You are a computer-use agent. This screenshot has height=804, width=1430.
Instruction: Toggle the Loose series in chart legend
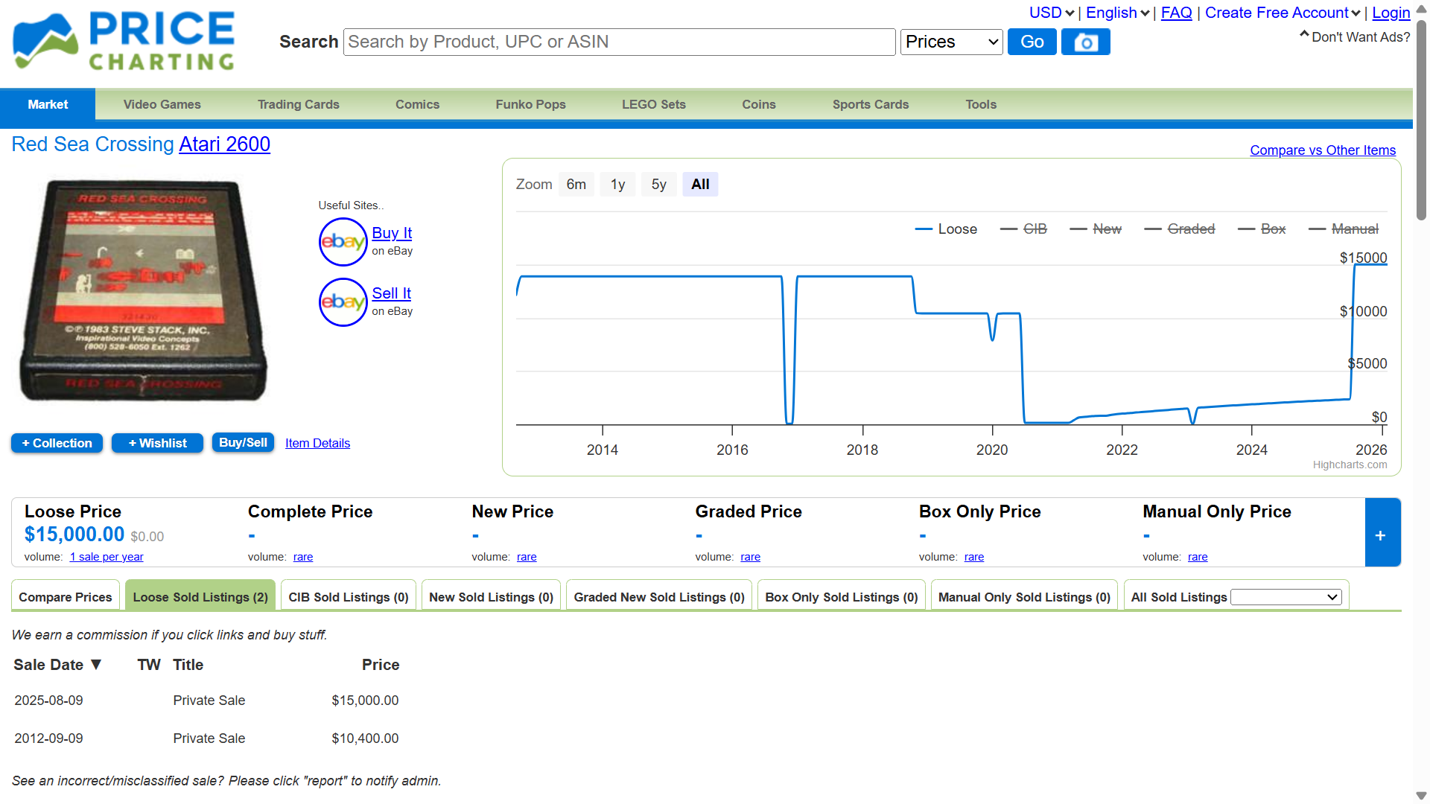tap(946, 229)
